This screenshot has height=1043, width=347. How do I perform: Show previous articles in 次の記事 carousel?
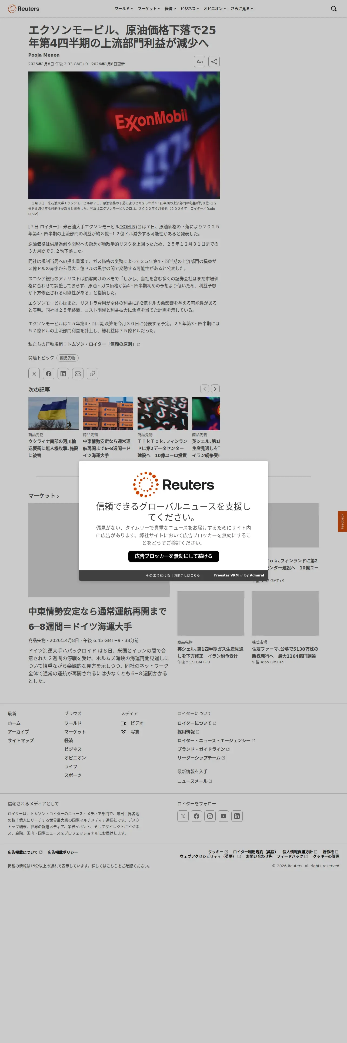tap(205, 389)
